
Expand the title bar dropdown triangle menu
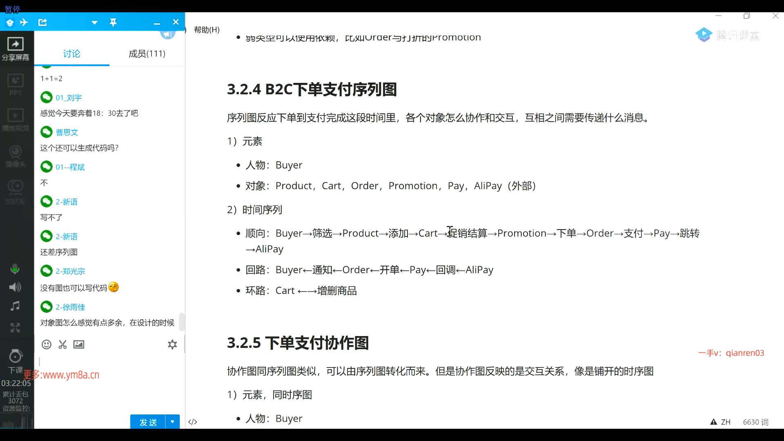click(x=94, y=22)
